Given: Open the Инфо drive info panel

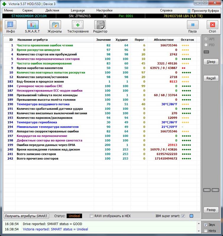Looking at the screenshot, I should [x=11, y=27].
